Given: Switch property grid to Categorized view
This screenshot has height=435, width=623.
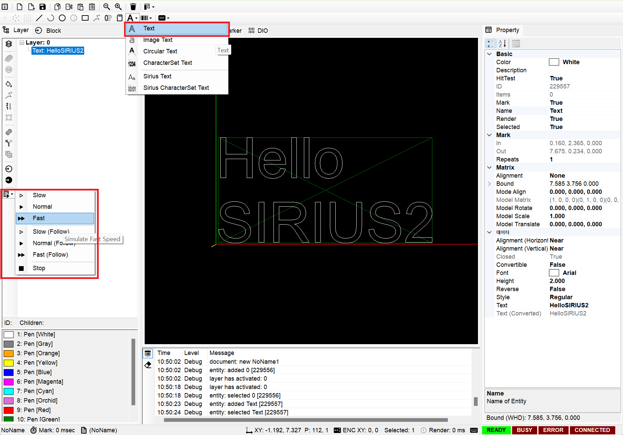Looking at the screenshot, I should (491, 43).
